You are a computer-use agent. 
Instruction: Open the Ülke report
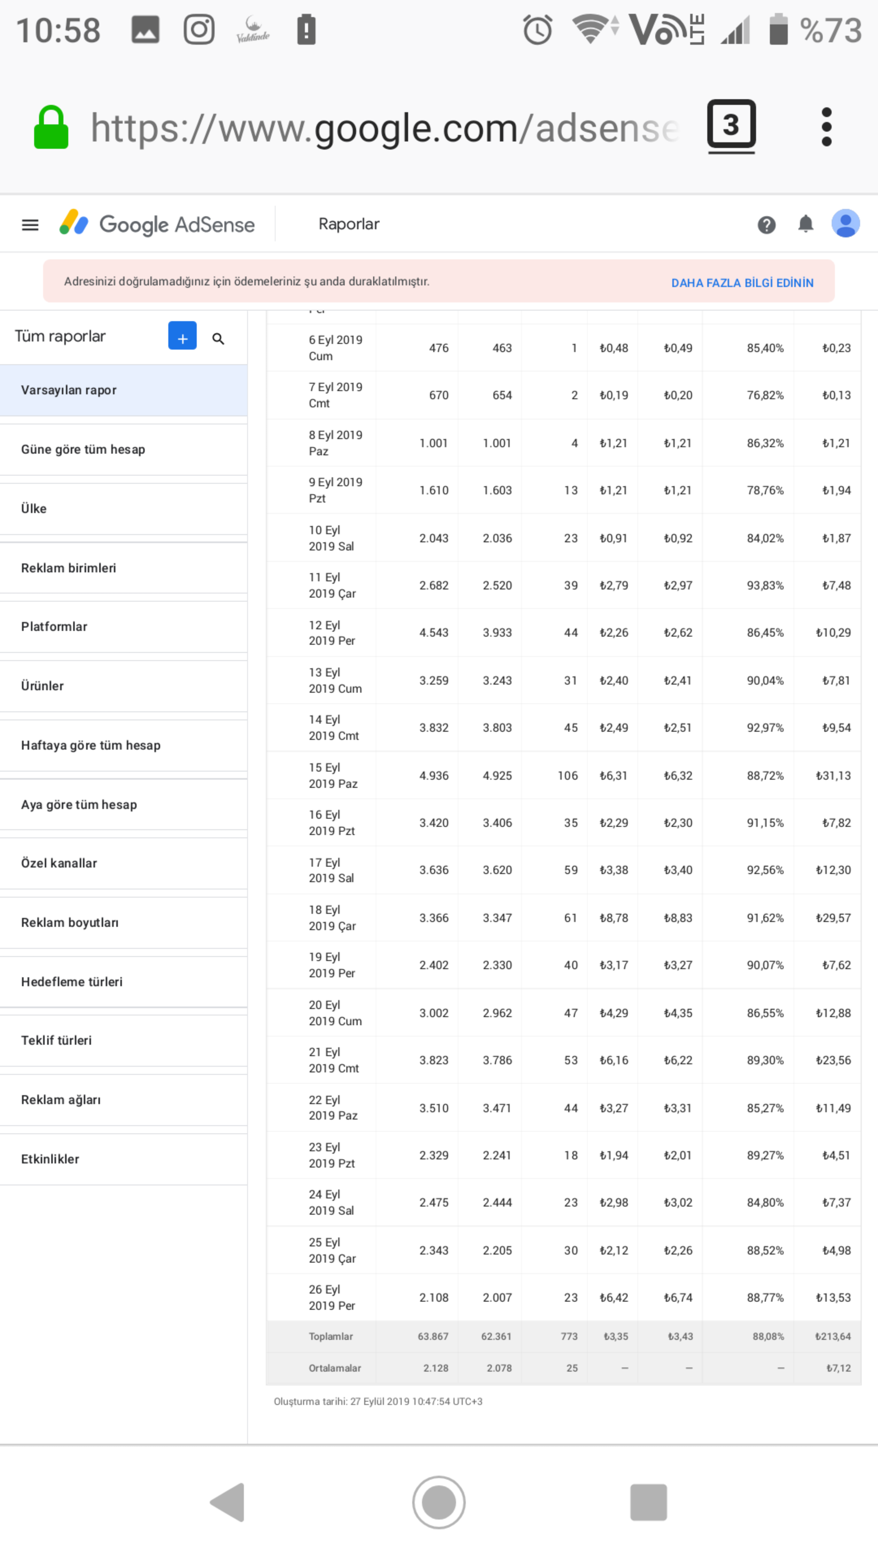[x=124, y=509]
